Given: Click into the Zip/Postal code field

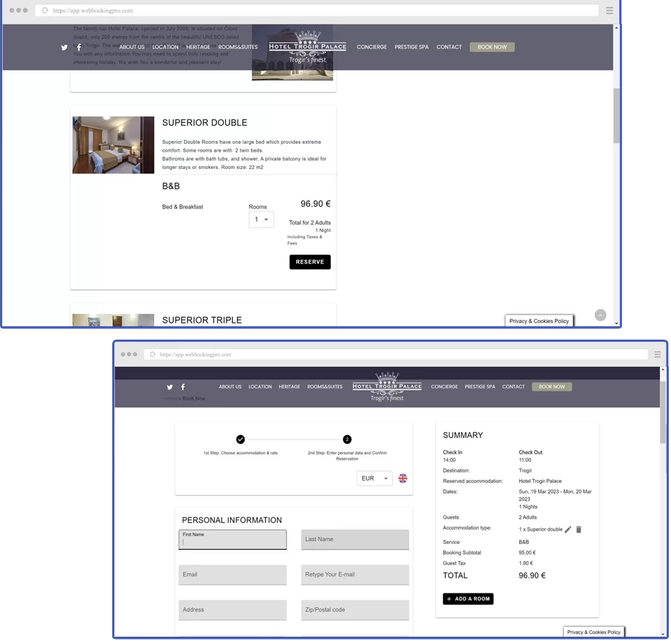Looking at the screenshot, I should pyautogui.click(x=355, y=610).
